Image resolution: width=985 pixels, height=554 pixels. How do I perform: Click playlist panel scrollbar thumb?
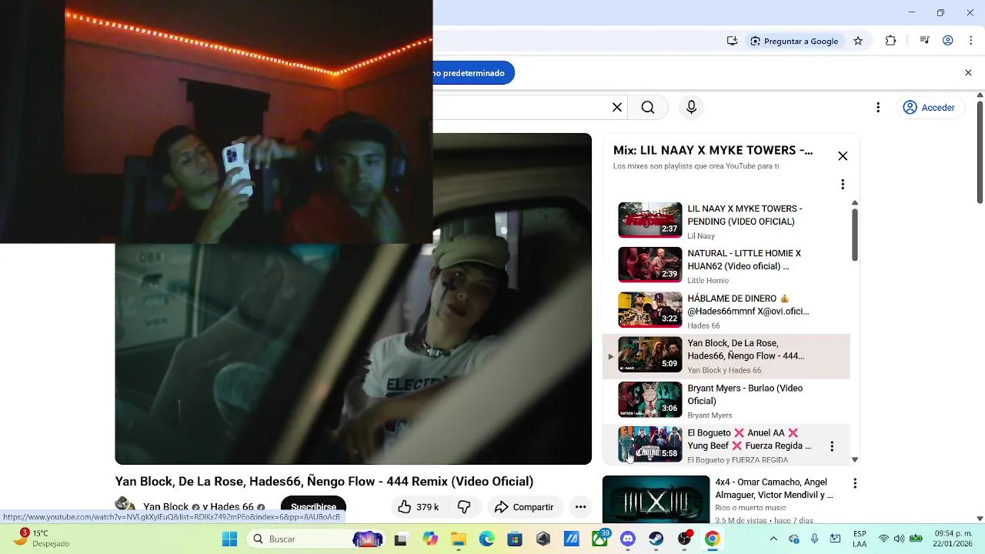coord(854,235)
